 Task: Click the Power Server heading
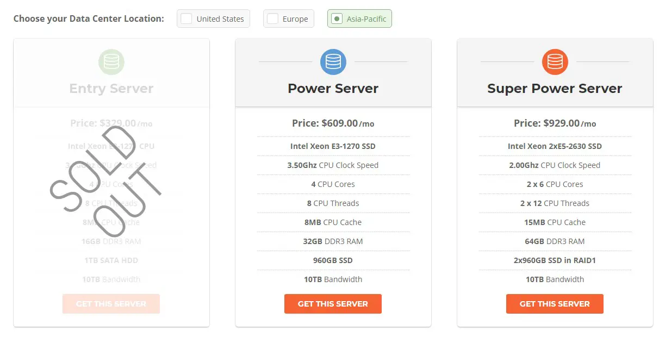(333, 89)
